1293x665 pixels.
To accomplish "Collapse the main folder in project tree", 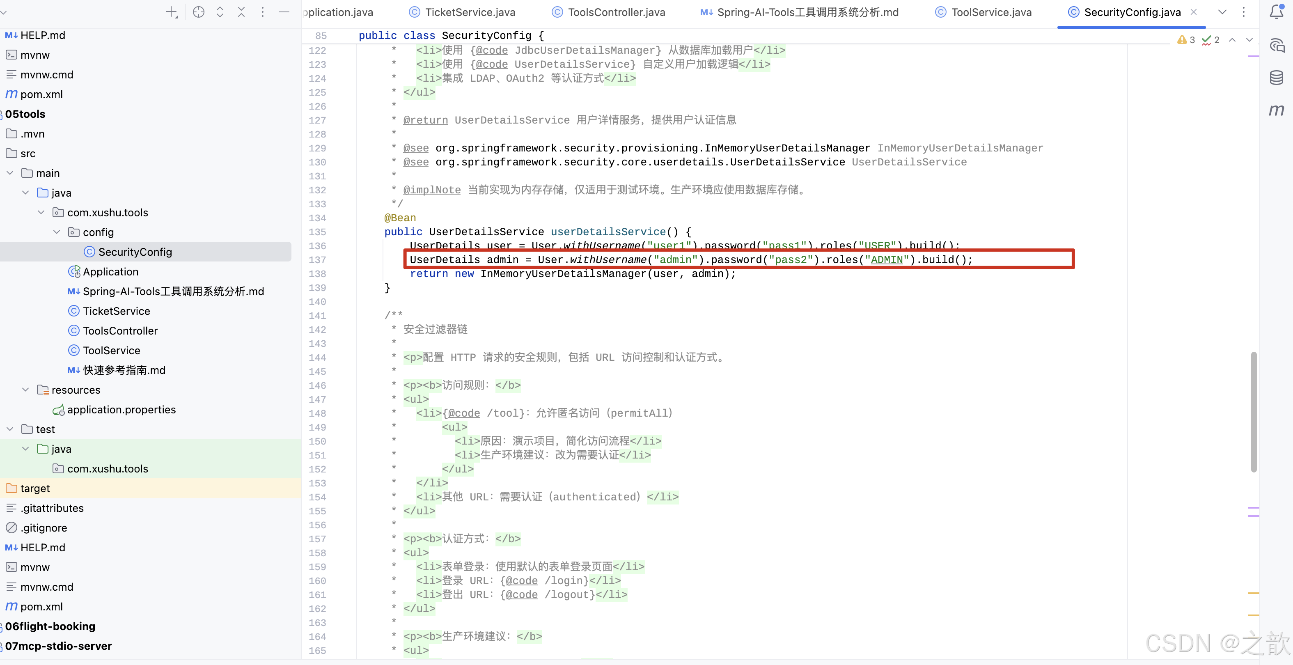I will pyautogui.click(x=10, y=173).
